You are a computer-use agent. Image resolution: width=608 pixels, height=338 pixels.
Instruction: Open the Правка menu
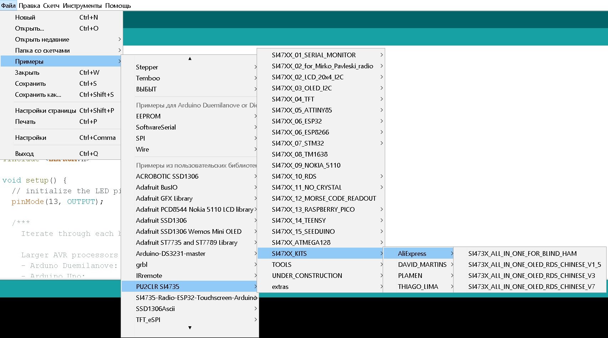point(29,6)
